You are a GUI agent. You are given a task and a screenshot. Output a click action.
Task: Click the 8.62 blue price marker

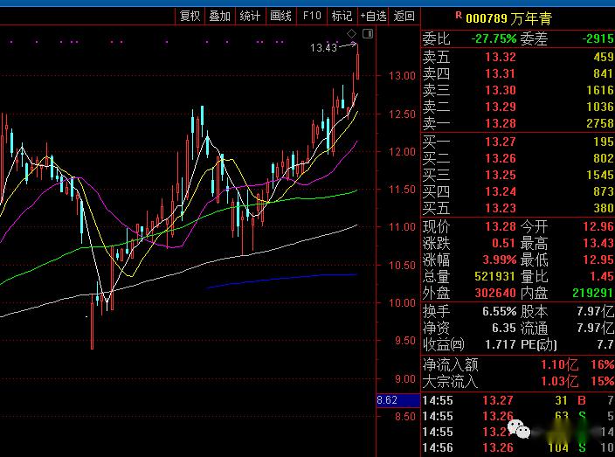tap(398, 400)
